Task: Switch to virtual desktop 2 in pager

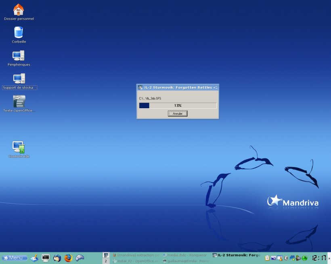Action: (106, 261)
